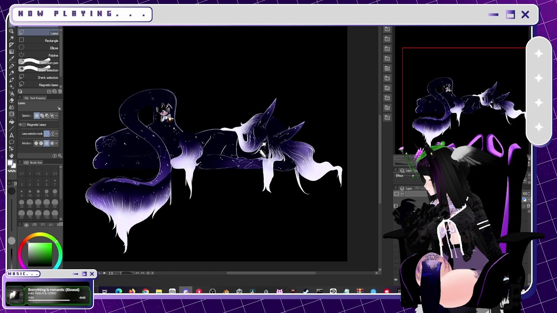This screenshot has height=313, width=557.
Task: Pick brush size 30 preset
Action: (38, 203)
